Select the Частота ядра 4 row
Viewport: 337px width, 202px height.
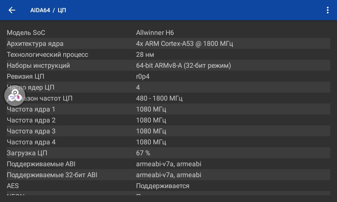tap(168, 142)
